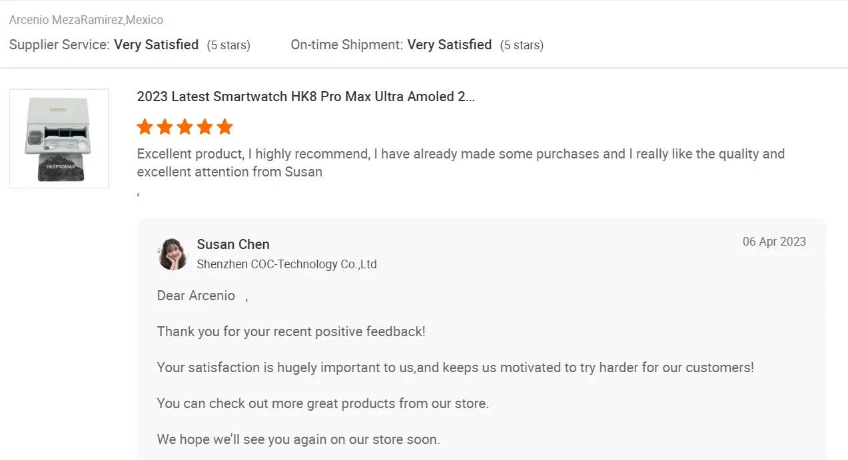Image resolution: width=848 pixels, height=460 pixels.
Task: Select the Susan Chen name in reply
Action: (x=233, y=244)
